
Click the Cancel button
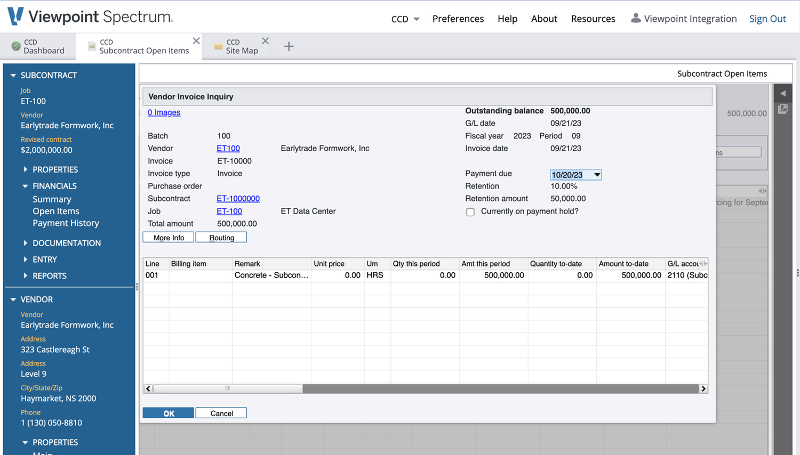(221, 413)
